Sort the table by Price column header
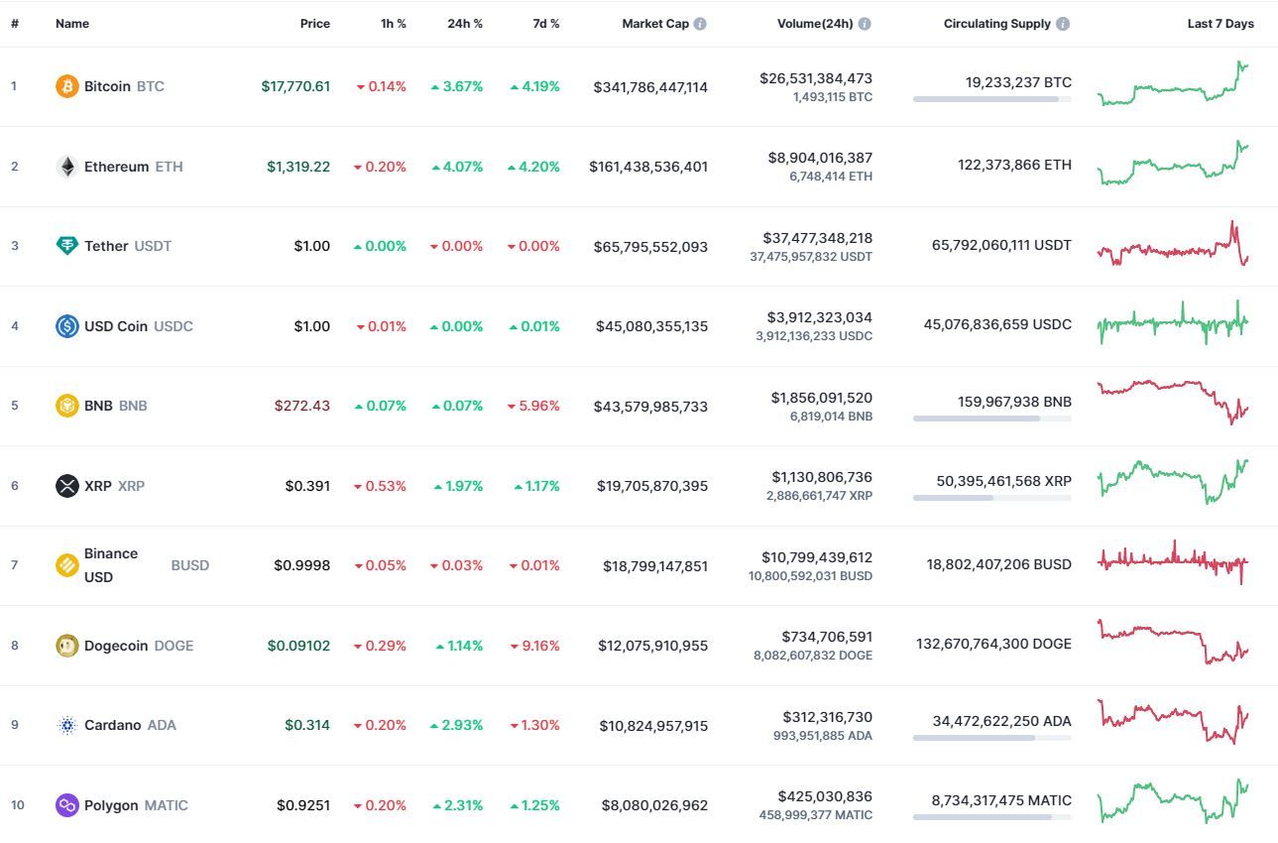 tap(315, 24)
